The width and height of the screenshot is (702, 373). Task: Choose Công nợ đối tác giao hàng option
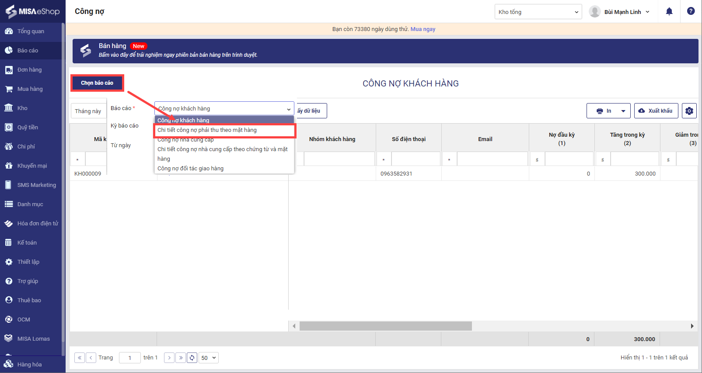click(224, 169)
